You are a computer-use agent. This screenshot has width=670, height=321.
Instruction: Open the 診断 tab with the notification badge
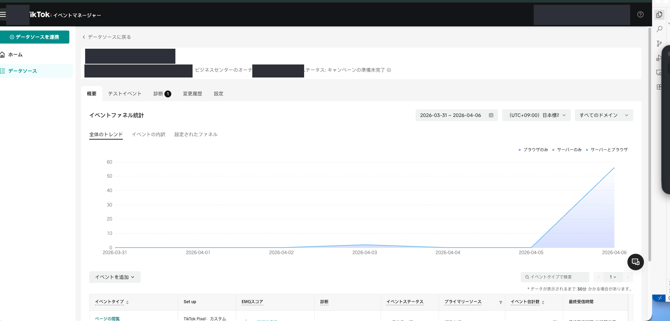[161, 93]
